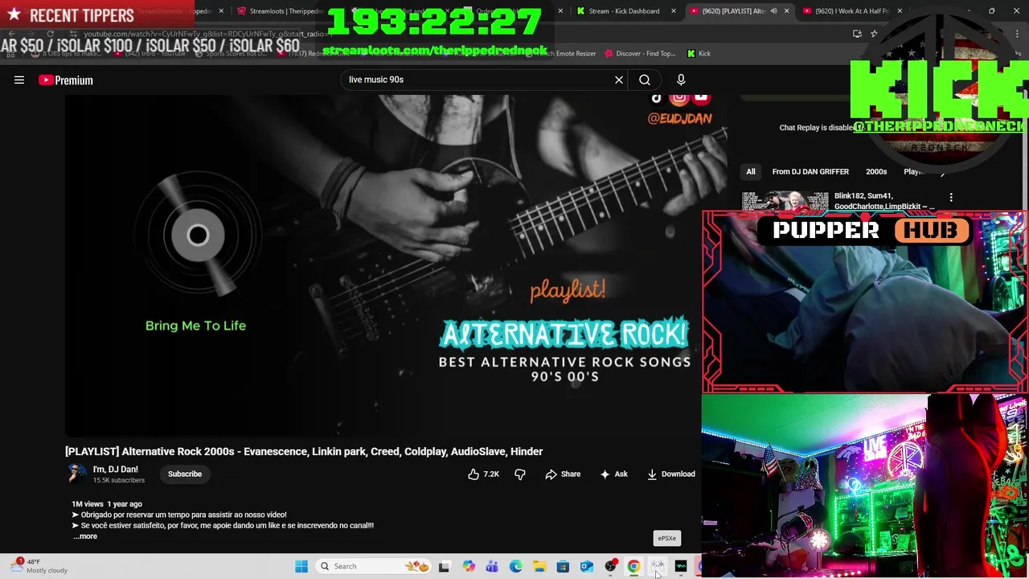Viewport: 1029px width, 579px height.
Task: Like the video showing 7.2K likes
Action: (x=483, y=474)
